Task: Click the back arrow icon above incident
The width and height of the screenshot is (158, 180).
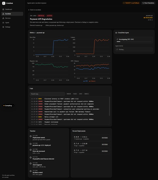Action: click(29, 10)
